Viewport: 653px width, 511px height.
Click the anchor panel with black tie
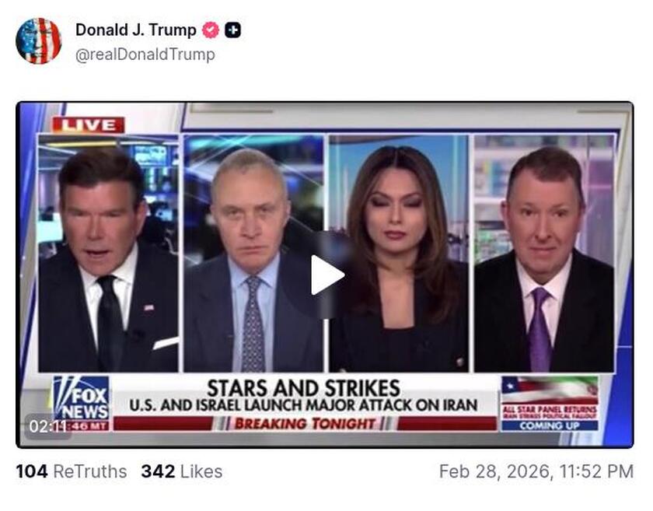tap(108, 253)
